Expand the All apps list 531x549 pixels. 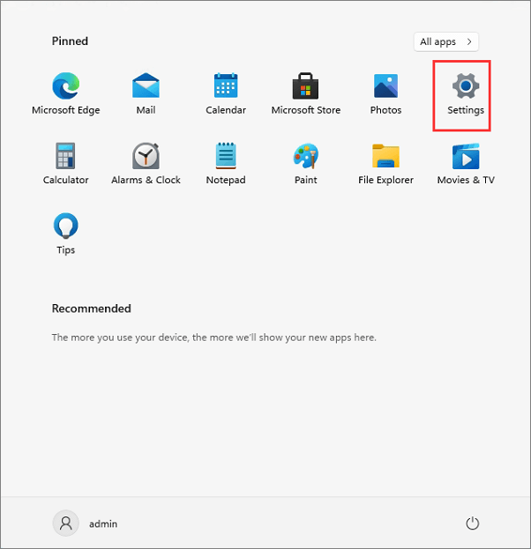pyautogui.click(x=446, y=41)
